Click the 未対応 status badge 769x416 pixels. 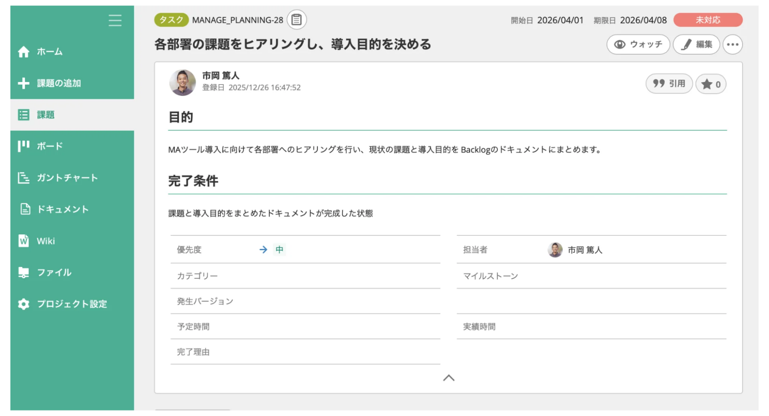707,20
